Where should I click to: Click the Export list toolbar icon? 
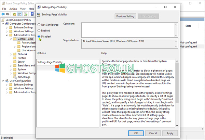coord(26,14)
